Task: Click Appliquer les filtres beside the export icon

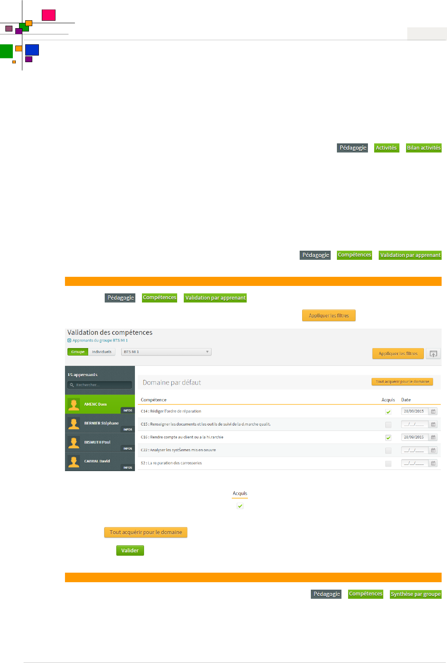Action: click(x=398, y=353)
